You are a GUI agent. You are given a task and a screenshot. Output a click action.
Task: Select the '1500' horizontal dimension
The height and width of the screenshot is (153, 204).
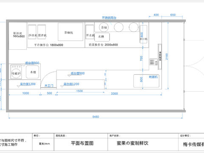coord(79,91)
